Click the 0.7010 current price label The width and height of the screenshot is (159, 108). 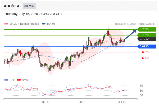(147, 39)
